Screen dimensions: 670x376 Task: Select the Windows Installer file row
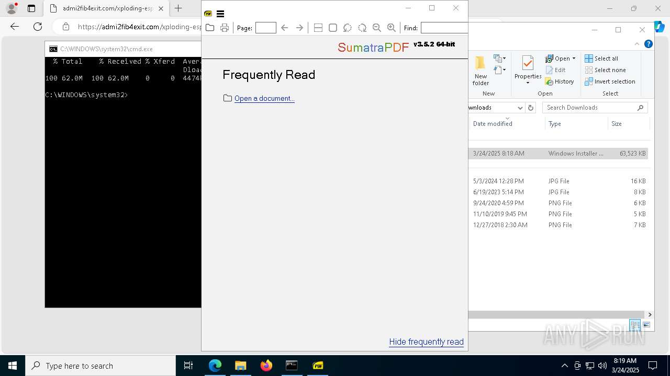(558, 154)
